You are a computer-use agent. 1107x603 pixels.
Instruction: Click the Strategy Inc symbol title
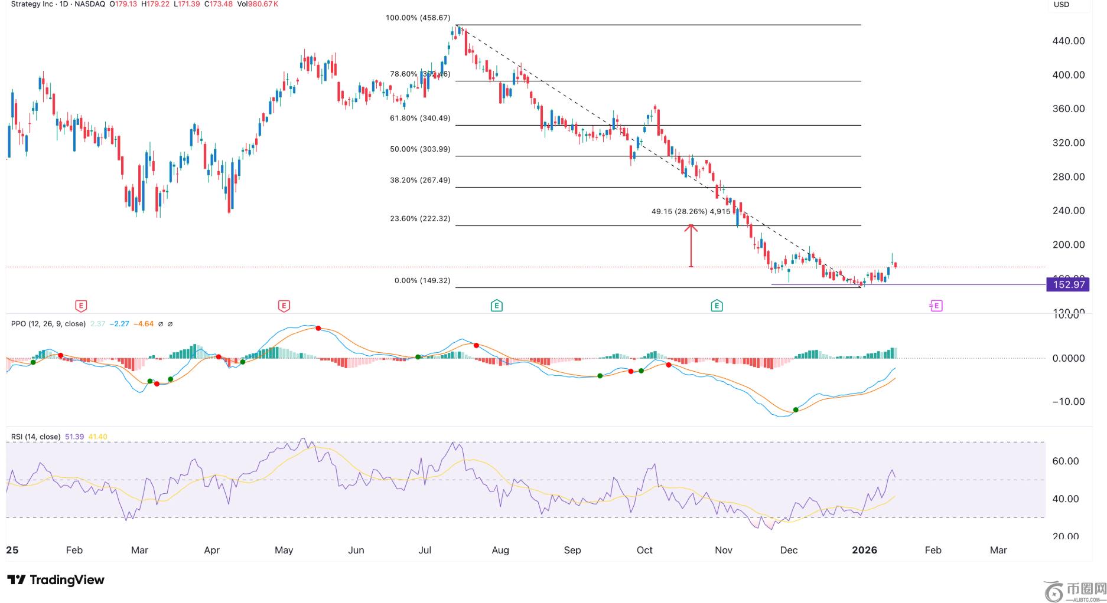[32, 4]
